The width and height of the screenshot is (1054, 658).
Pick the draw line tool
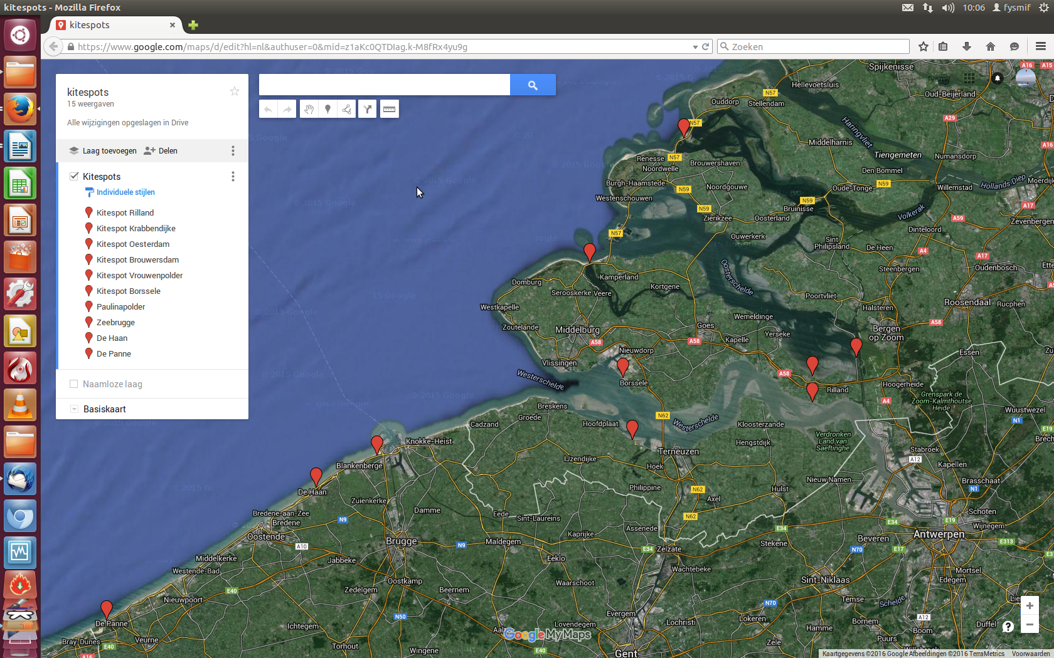[x=347, y=109]
